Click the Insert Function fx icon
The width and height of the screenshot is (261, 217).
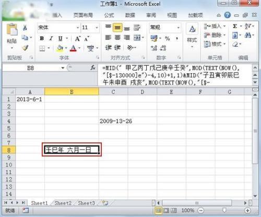(x=93, y=68)
